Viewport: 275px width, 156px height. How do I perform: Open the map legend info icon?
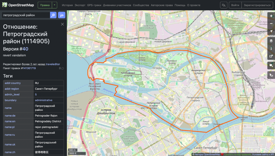271,48
